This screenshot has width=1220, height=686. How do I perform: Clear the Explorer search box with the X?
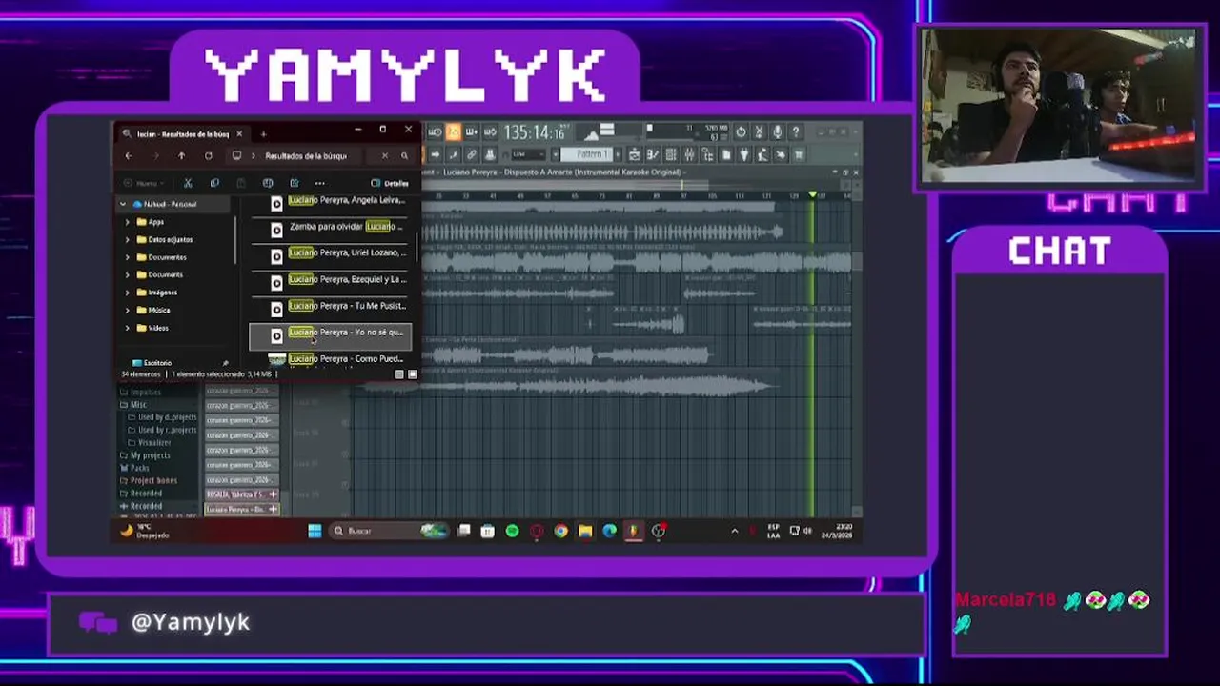[384, 156]
